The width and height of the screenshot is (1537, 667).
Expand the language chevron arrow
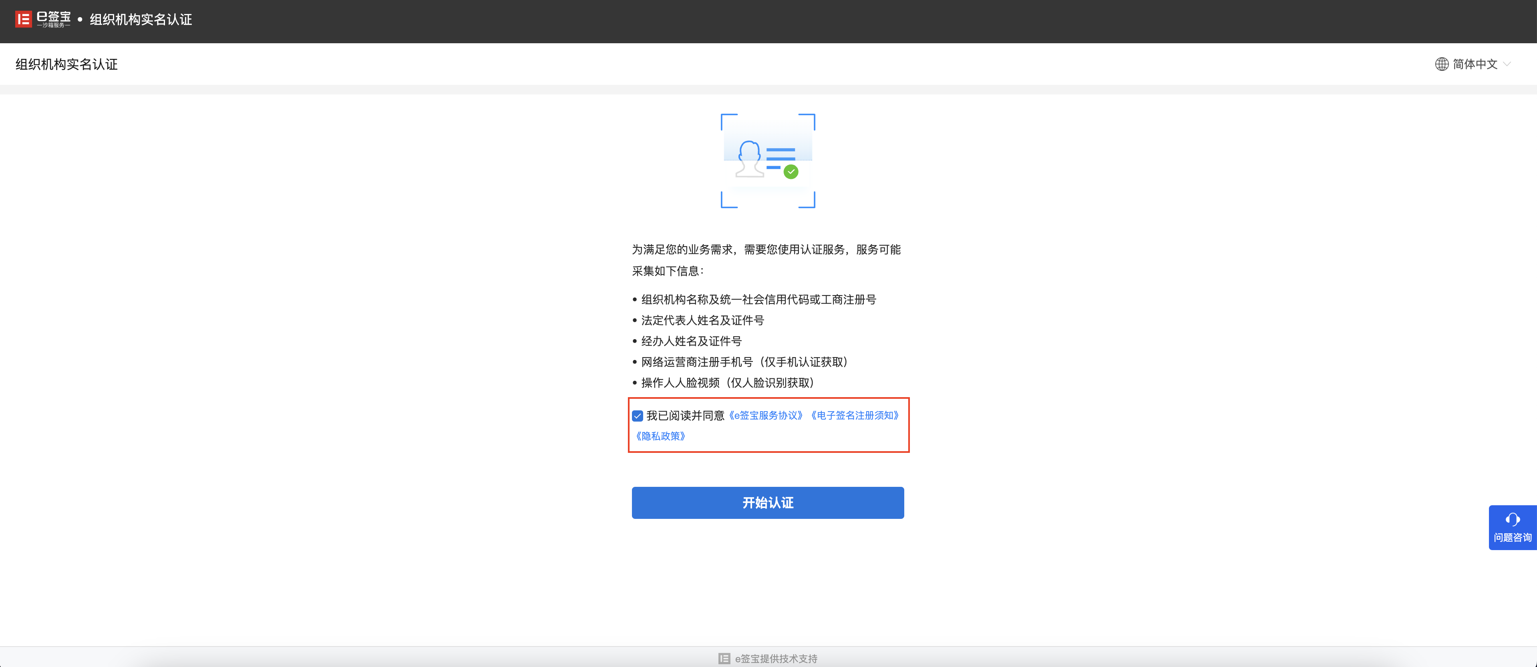point(1507,64)
